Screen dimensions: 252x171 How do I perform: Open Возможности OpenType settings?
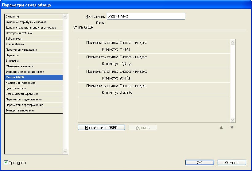[x=33, y=94]
